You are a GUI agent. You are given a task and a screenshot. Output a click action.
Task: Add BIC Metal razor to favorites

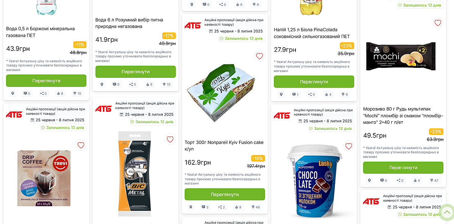point(170,139)
